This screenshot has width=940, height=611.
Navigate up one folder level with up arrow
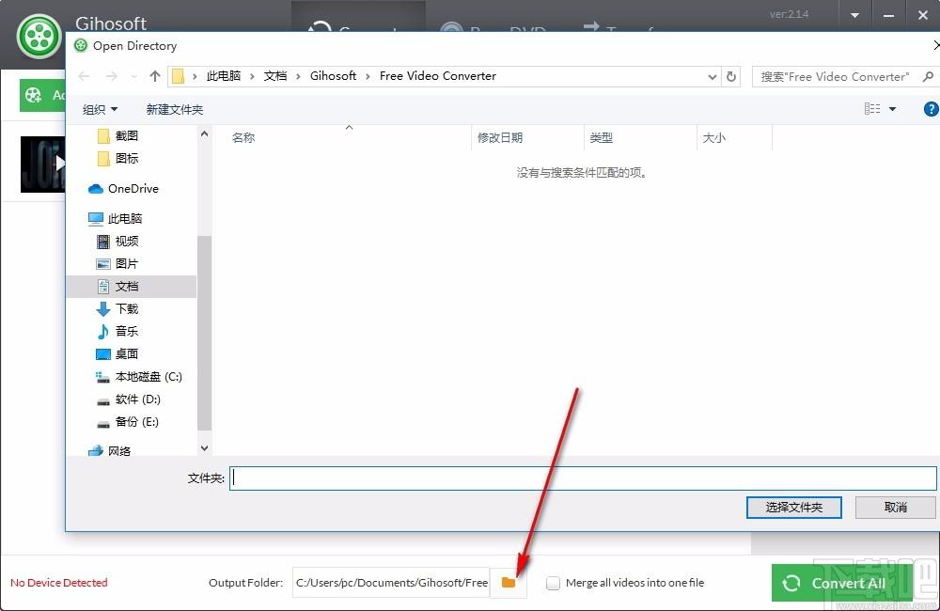pyautogui.click(x=155, y=76)
